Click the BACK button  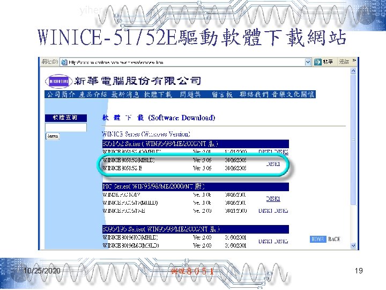pos(334,239)
